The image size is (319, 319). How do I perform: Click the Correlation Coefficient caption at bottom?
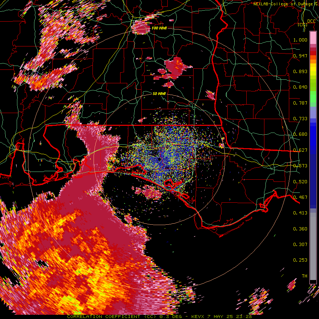[159, 317]
